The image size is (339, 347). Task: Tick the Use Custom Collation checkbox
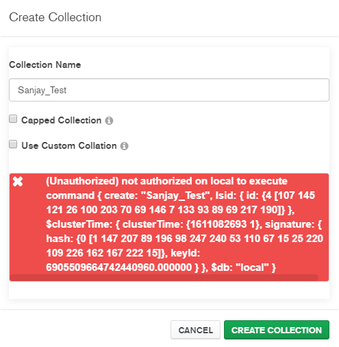click(13, 144)
